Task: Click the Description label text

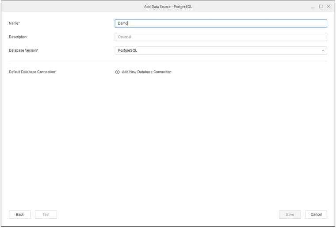Action: (18, 37)
